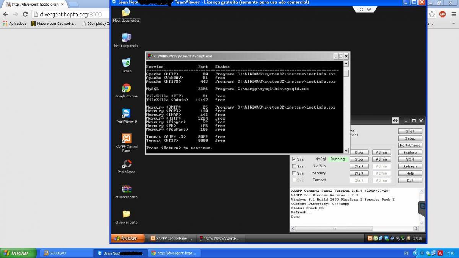Click the XAMPP Setup button
459x258 pixels.
(410, 138)
